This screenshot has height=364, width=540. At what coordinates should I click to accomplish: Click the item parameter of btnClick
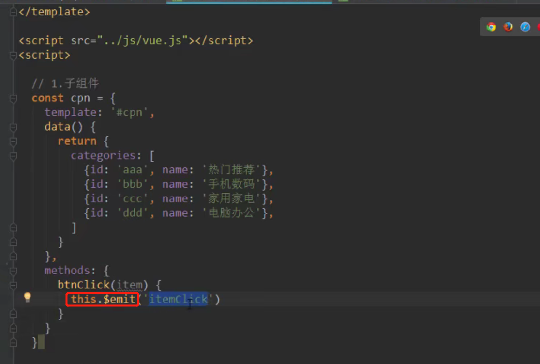[x=130, y=285]
